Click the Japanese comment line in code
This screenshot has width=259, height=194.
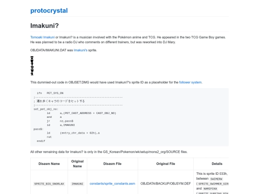[x=59, y=101]
